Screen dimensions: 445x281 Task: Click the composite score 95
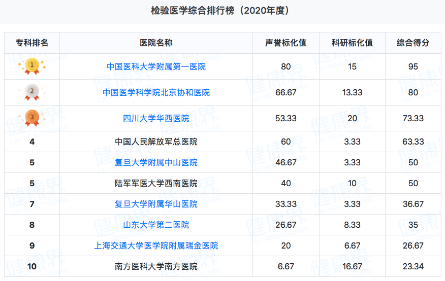click(x=413, y=66)
